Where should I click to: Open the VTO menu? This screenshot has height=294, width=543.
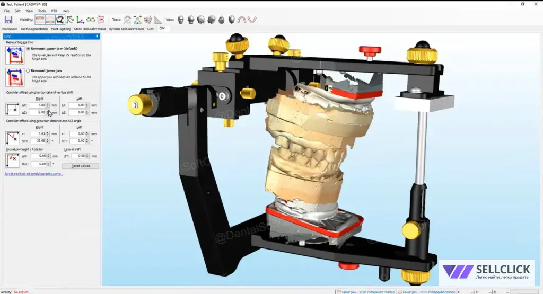54,11
